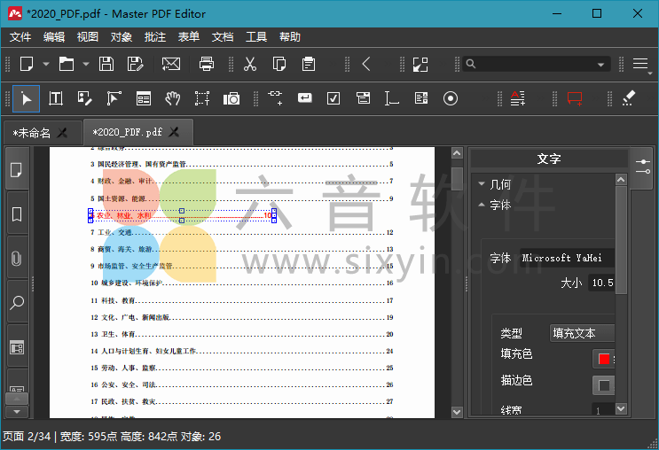Paste from clipboard icon
This screenshot has width=659, height=450.
(x=309, y=65)
